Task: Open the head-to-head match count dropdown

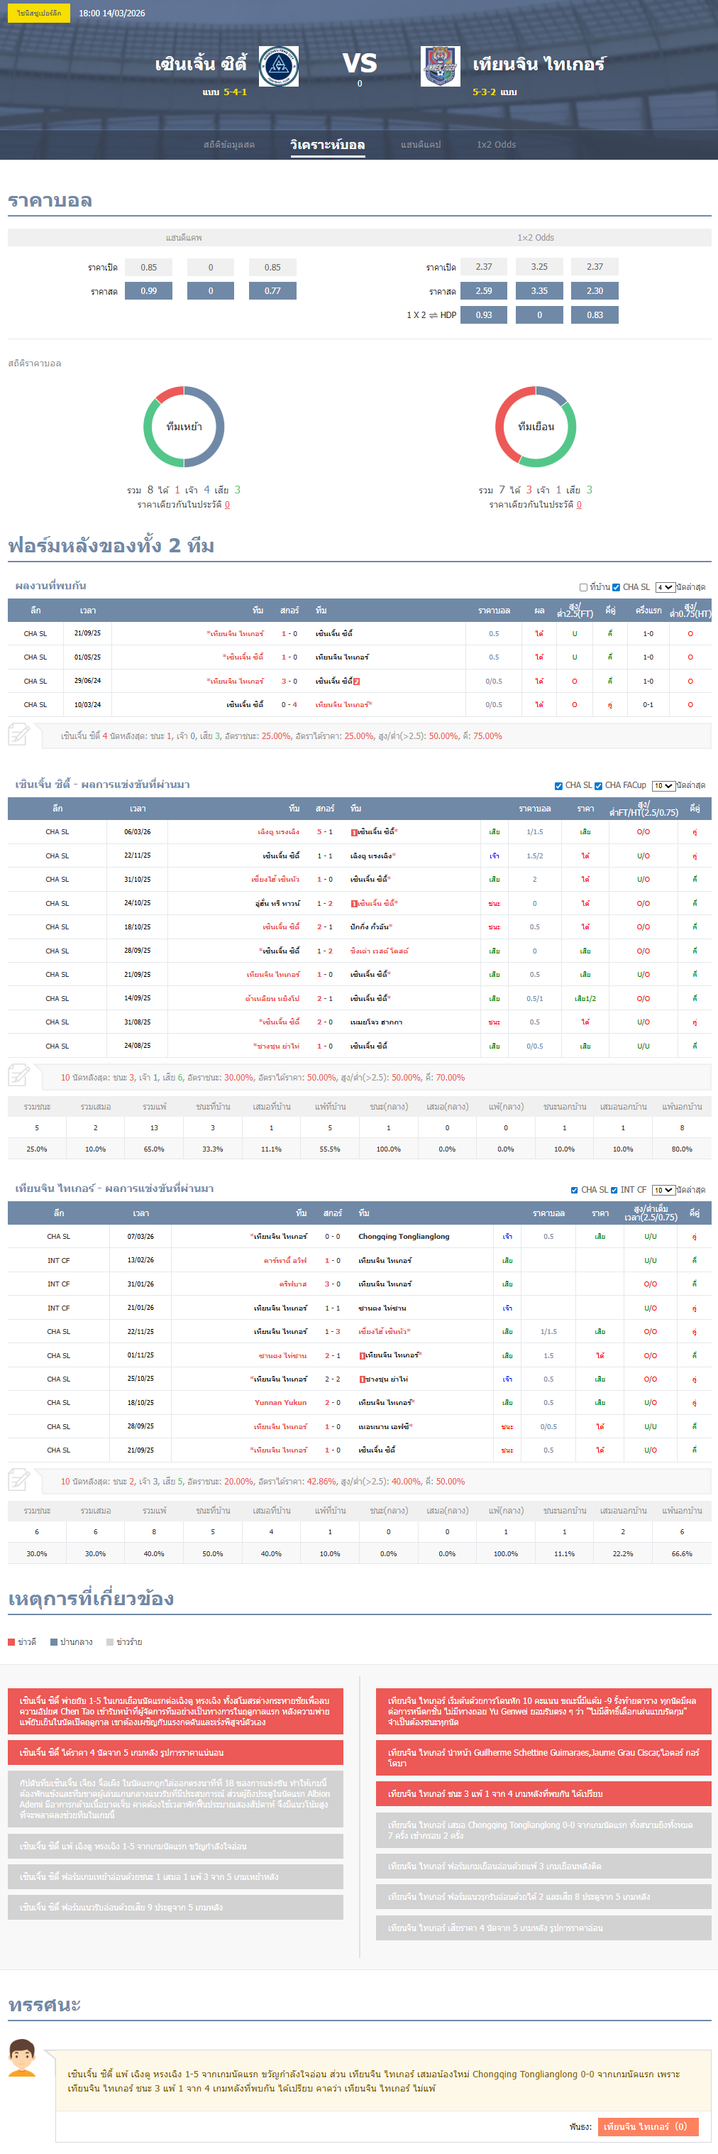Action: click(x=665, y=587)
